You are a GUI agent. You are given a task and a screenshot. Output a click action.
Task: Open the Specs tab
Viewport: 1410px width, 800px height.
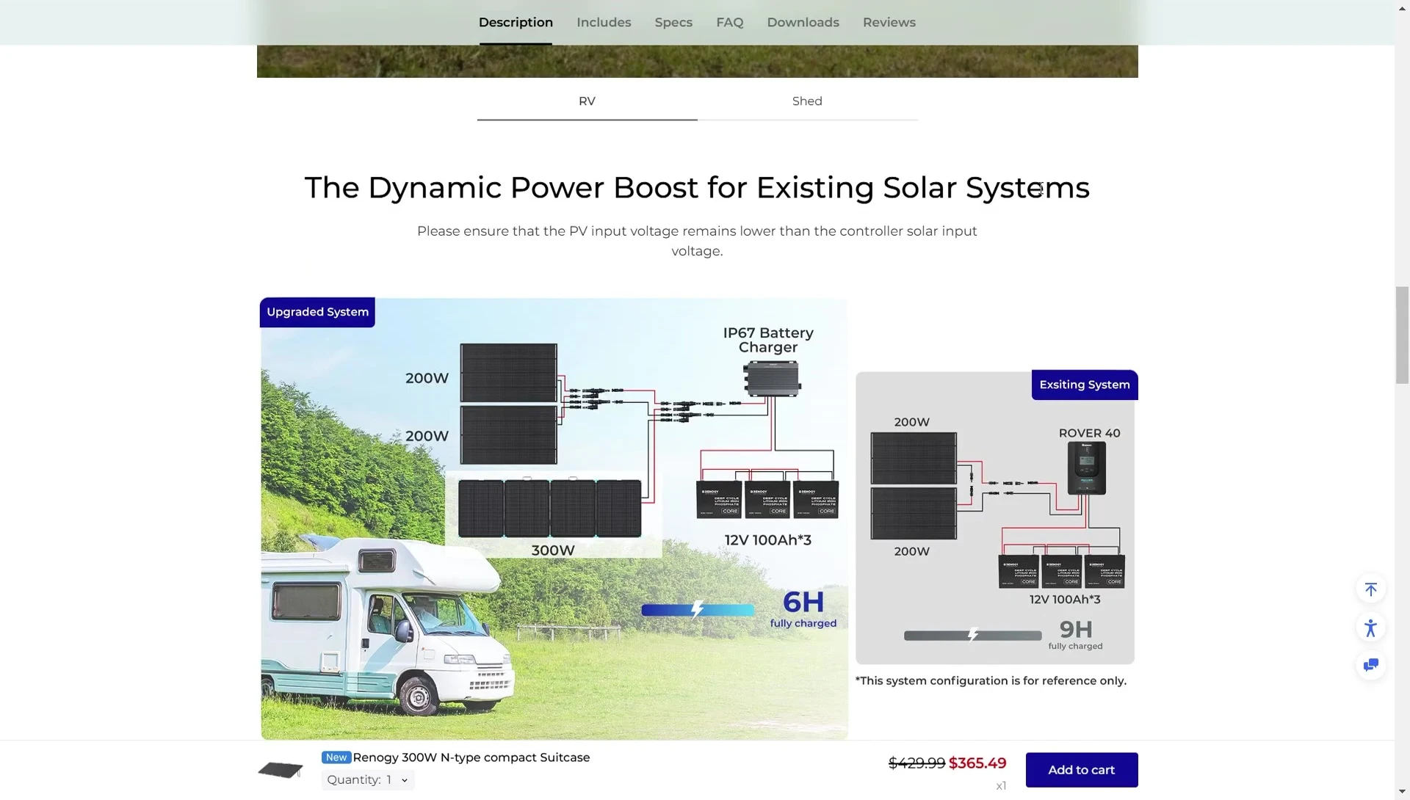[673, 23]
